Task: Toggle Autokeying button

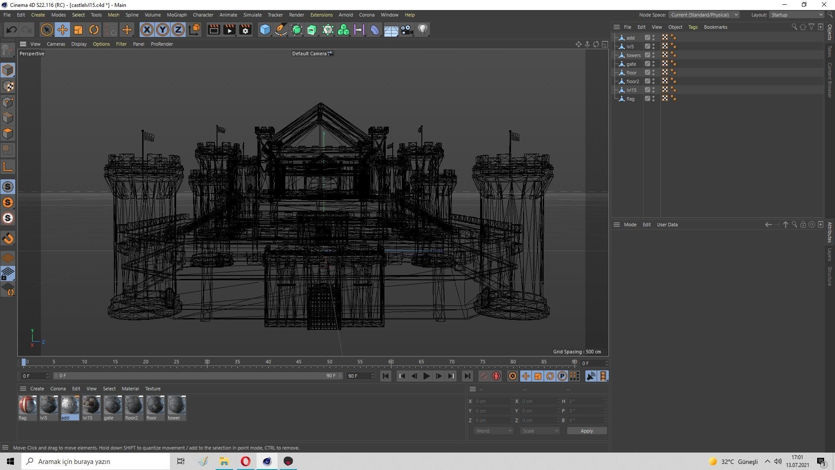Action: (496, 376)
